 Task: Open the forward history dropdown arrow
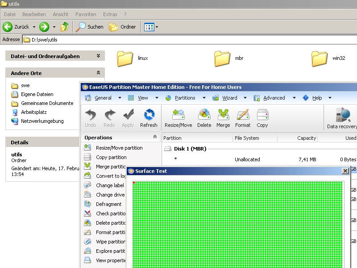[54, 27]
